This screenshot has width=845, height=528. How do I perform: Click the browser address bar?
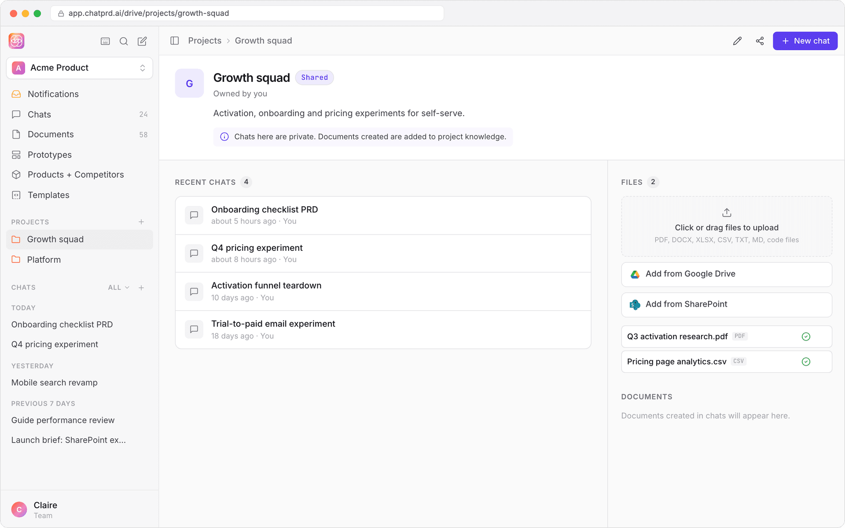tap(247, 13)
